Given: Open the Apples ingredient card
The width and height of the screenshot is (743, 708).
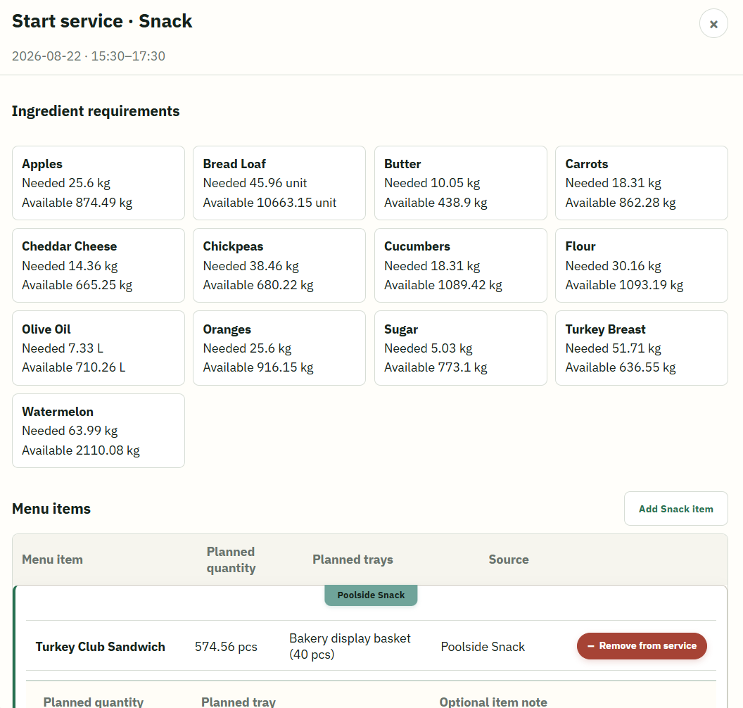Looking at the screenshot, I should [x=99, y=183].
